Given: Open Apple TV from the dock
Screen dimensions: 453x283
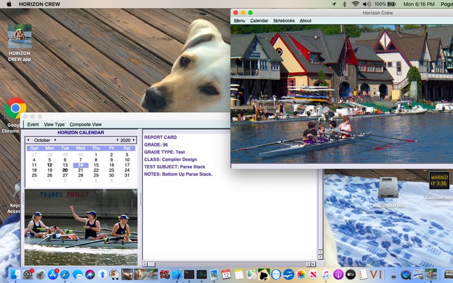Looking at the screenshot, I should 351,275.
